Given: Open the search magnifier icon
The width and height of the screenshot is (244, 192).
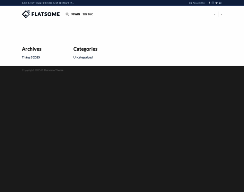Looking at the screenshot, I should [x=67, y=14].
